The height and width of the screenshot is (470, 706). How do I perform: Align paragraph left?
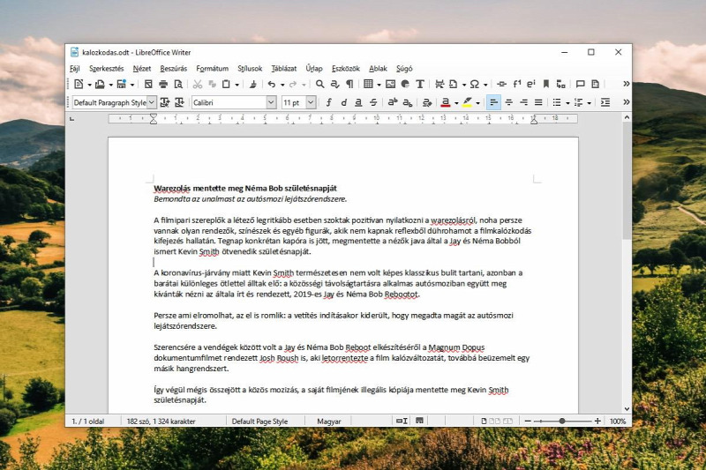click(x=494, y=102)
